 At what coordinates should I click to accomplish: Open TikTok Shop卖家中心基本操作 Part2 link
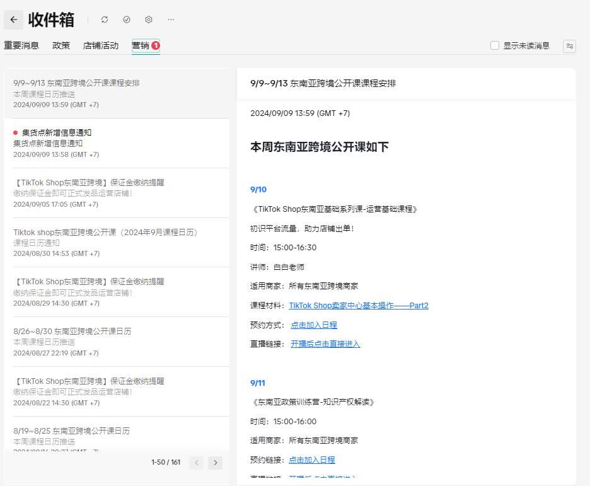tap(358, 306)
